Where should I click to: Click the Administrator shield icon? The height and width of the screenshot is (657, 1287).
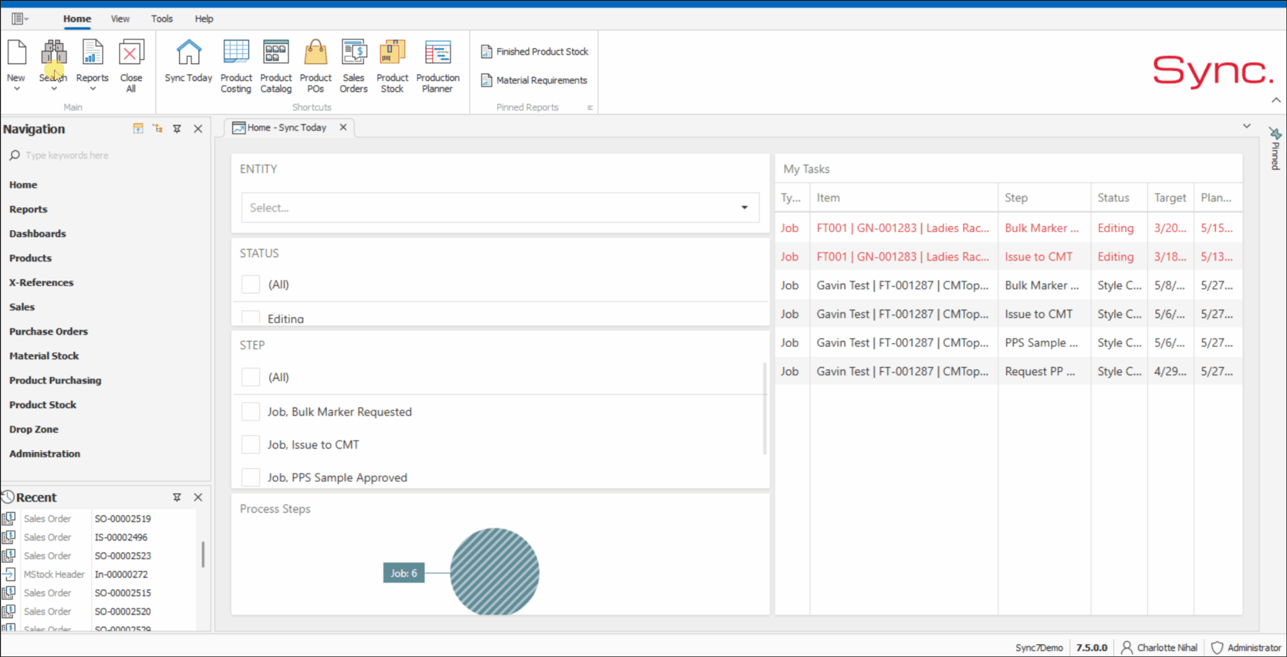(1217, 647)
